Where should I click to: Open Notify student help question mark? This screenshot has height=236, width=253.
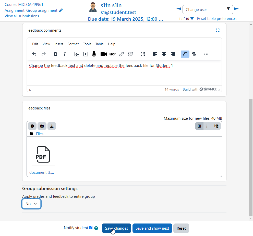96,228
